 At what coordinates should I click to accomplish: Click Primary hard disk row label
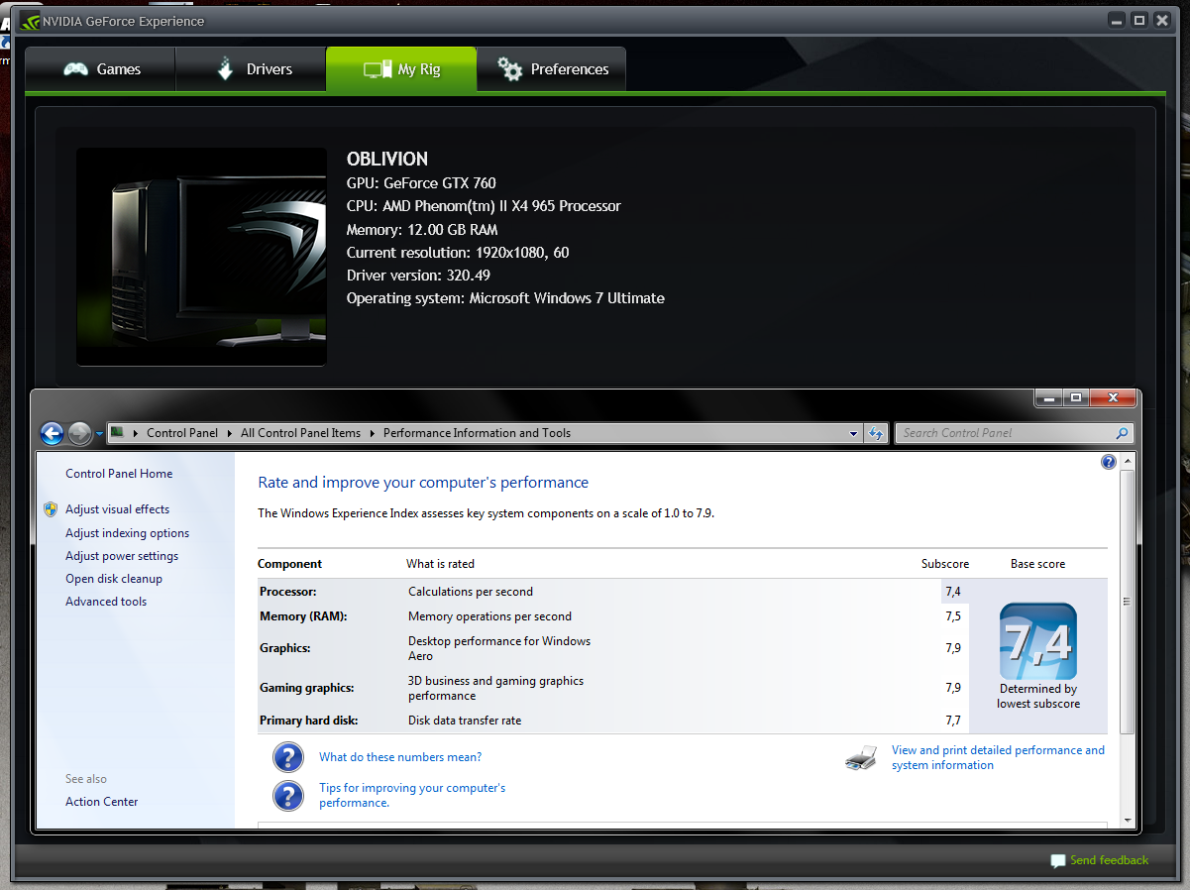[x=308, y=721]
